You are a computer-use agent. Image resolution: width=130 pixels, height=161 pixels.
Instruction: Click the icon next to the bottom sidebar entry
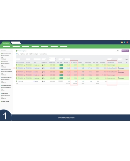point(1,101)
